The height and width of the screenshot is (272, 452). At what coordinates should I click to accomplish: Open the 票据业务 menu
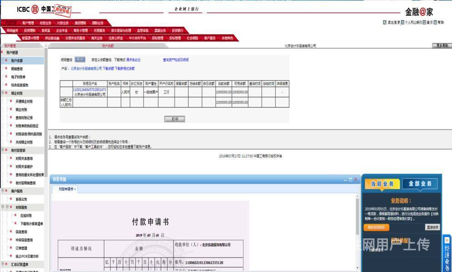tap(160, 30)
